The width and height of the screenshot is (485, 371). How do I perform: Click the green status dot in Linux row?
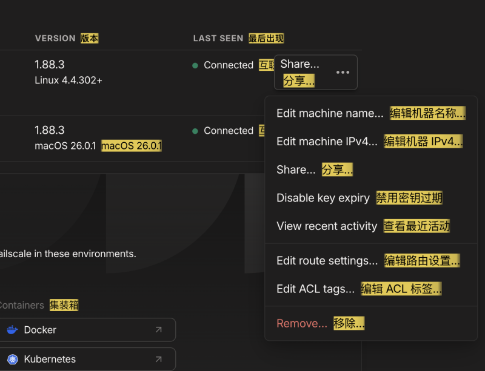point(195,65)
